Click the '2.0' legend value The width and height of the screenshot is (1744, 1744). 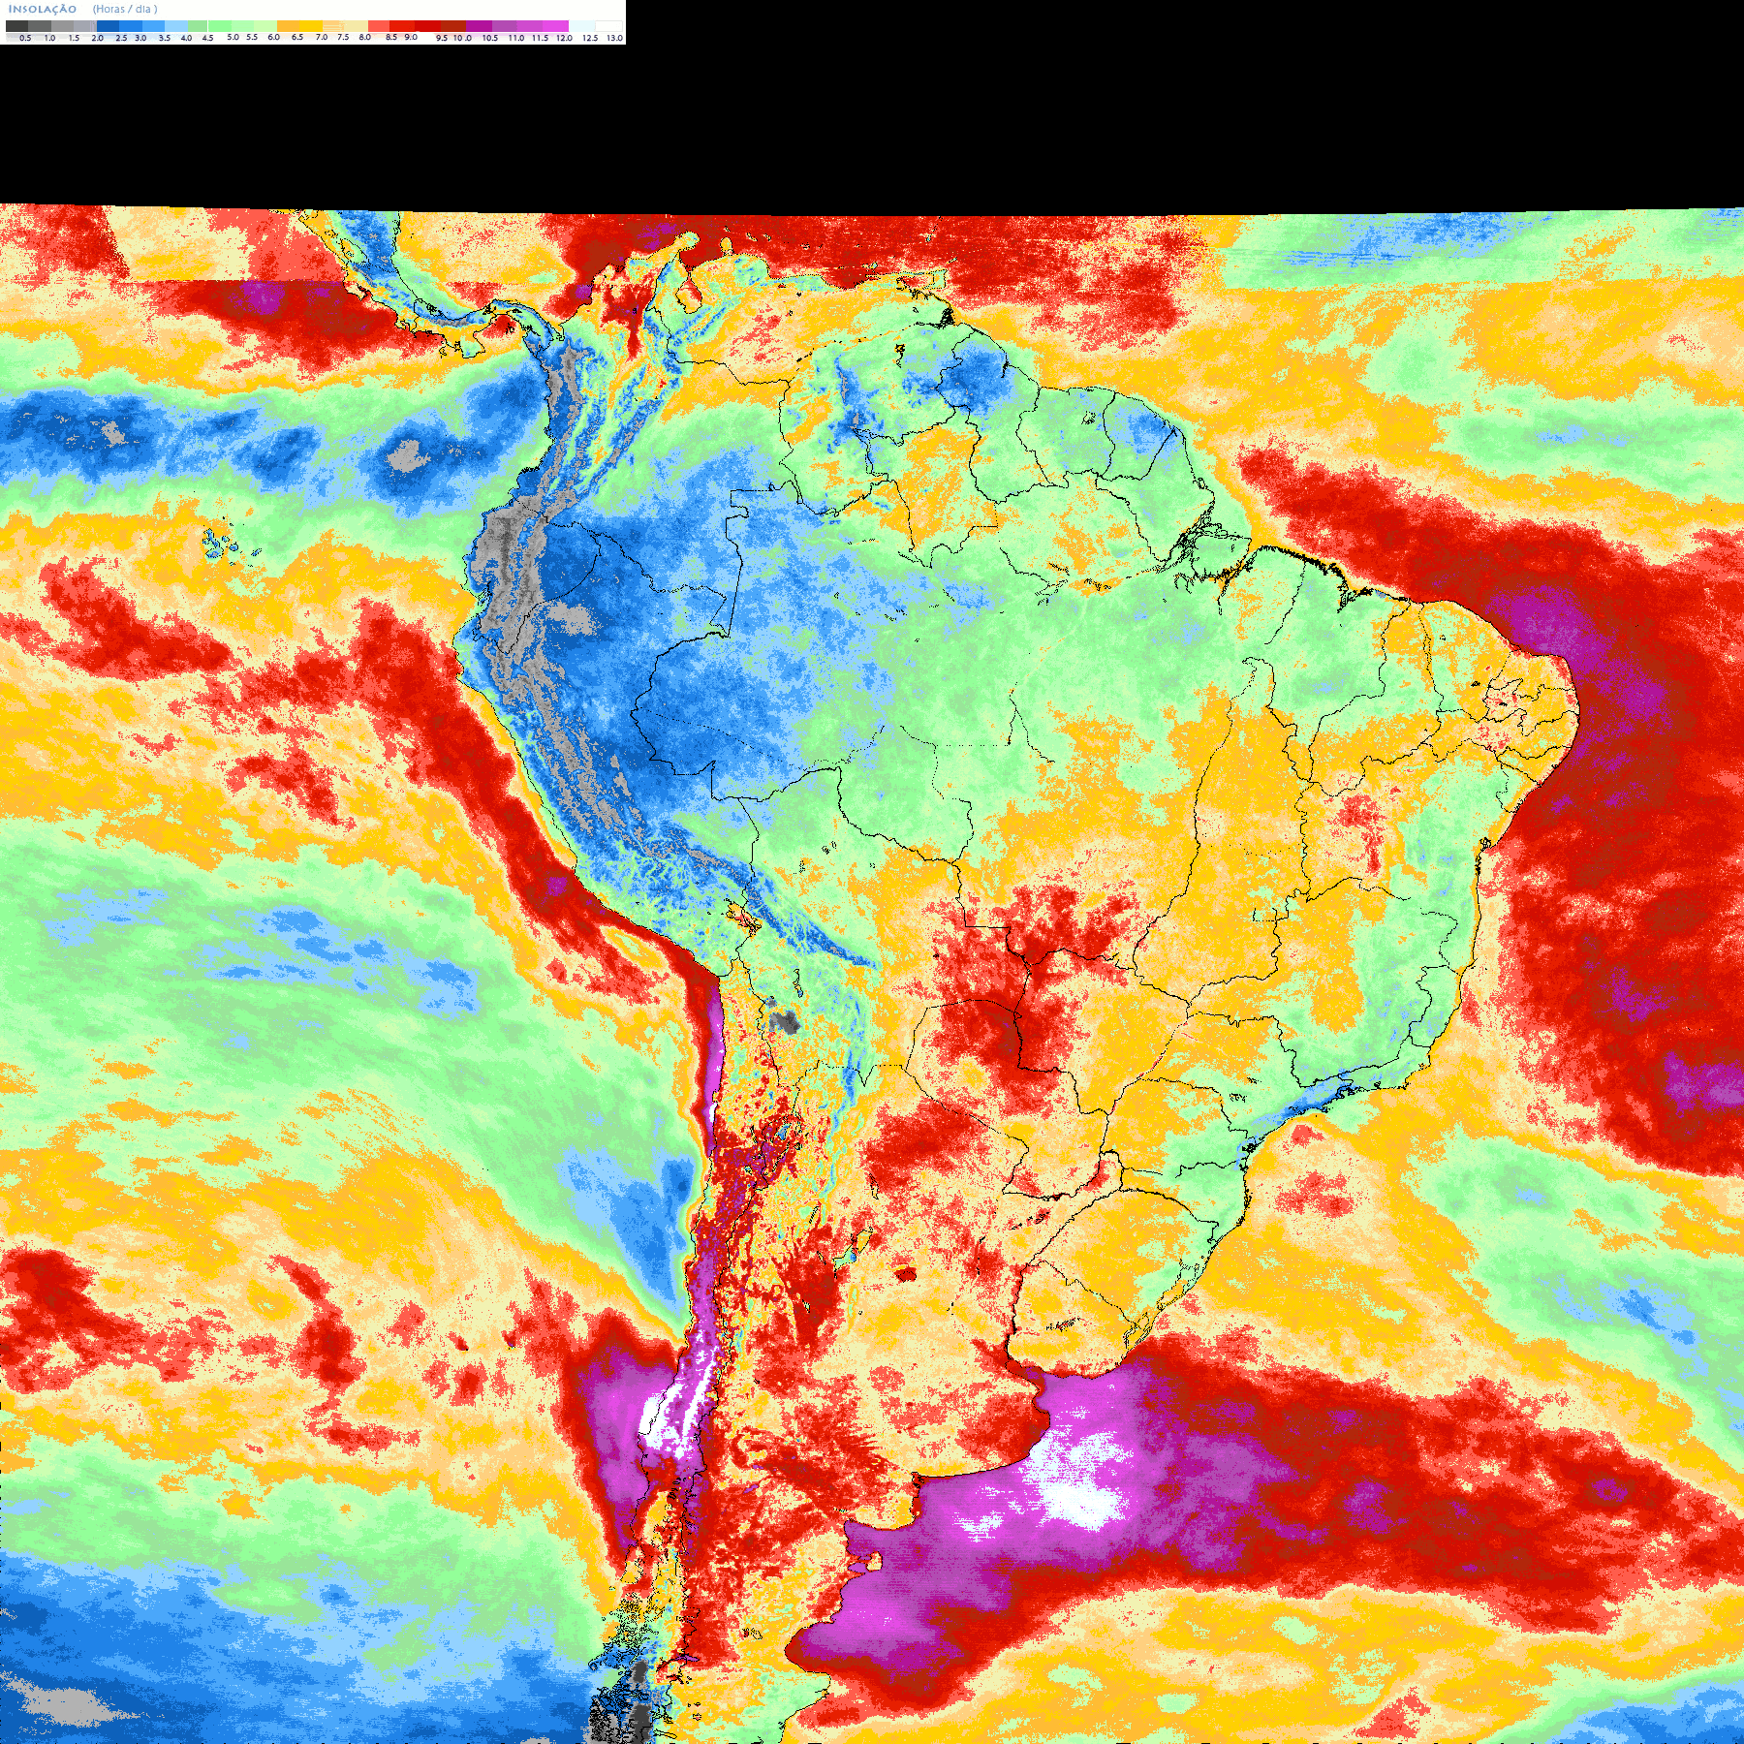[97, 38]
